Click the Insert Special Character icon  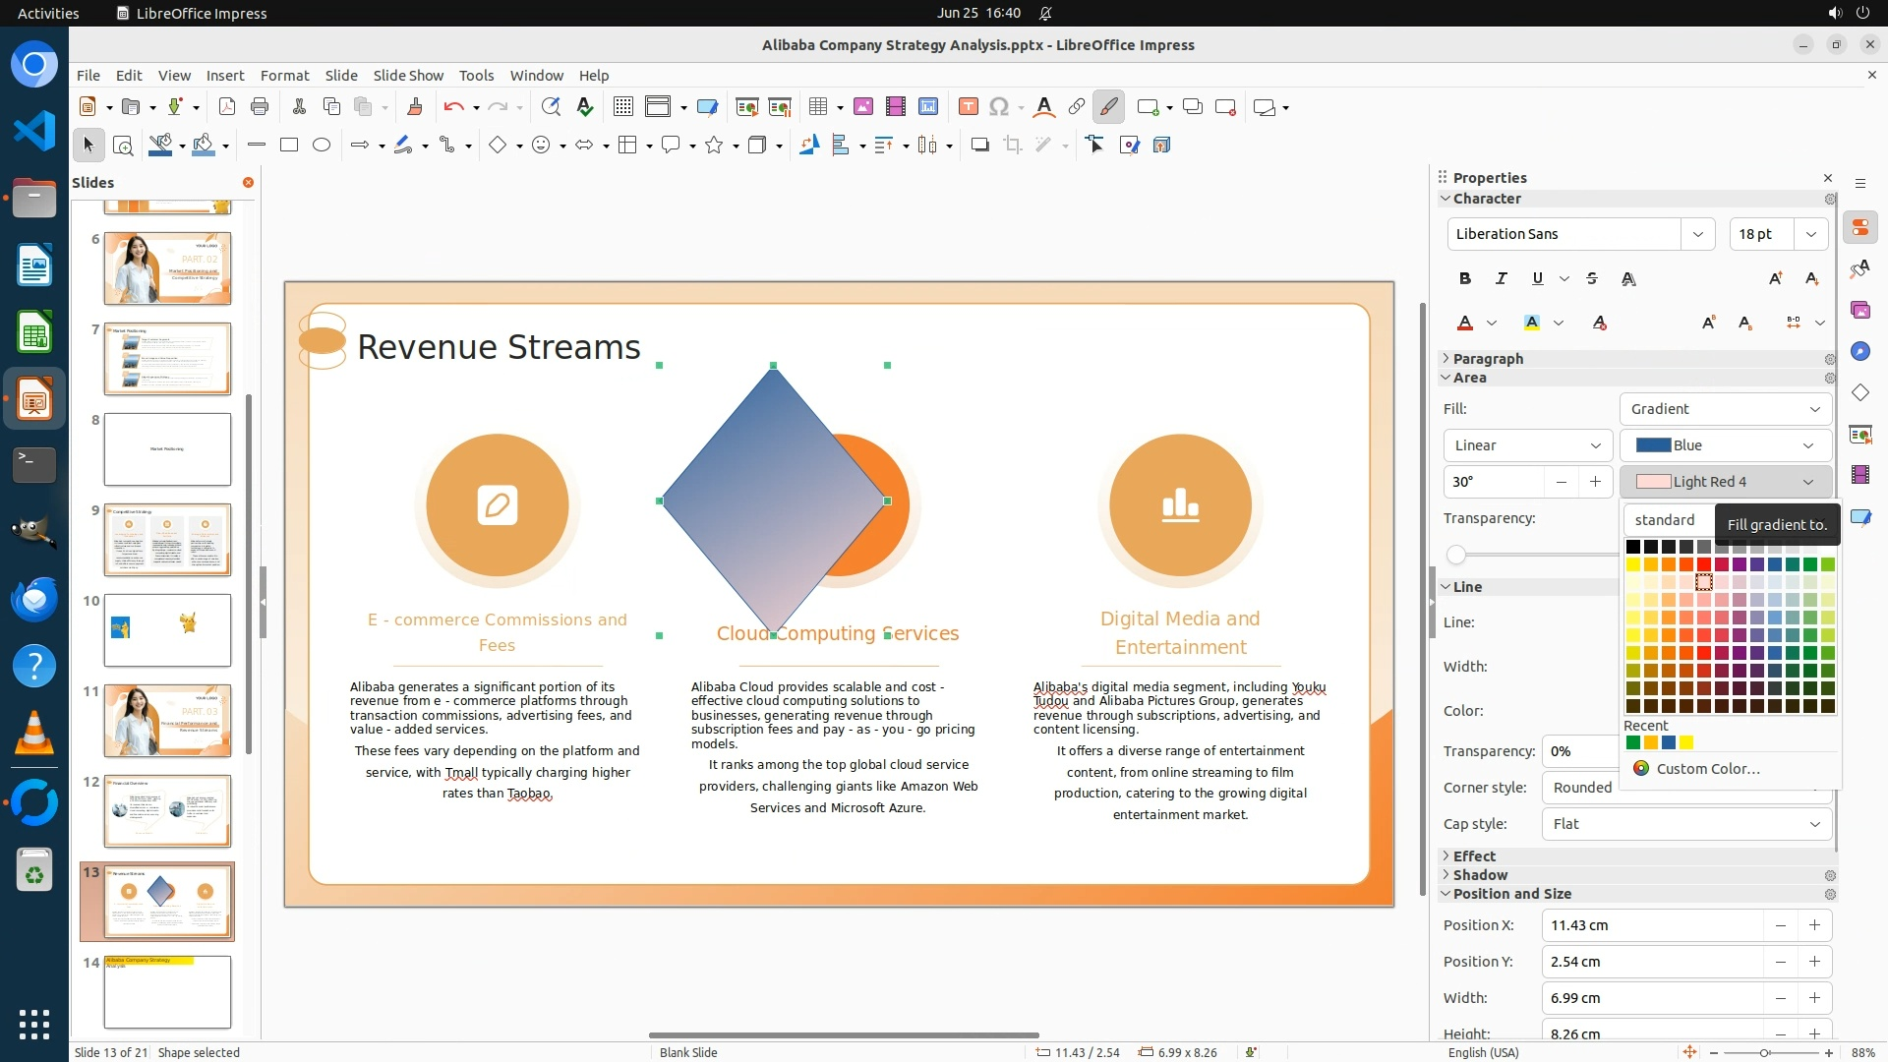click(x=999, y=107)
